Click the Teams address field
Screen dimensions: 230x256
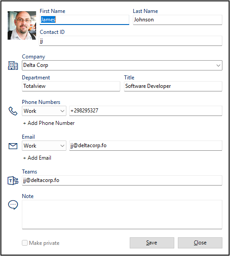[x=122, y=181]
